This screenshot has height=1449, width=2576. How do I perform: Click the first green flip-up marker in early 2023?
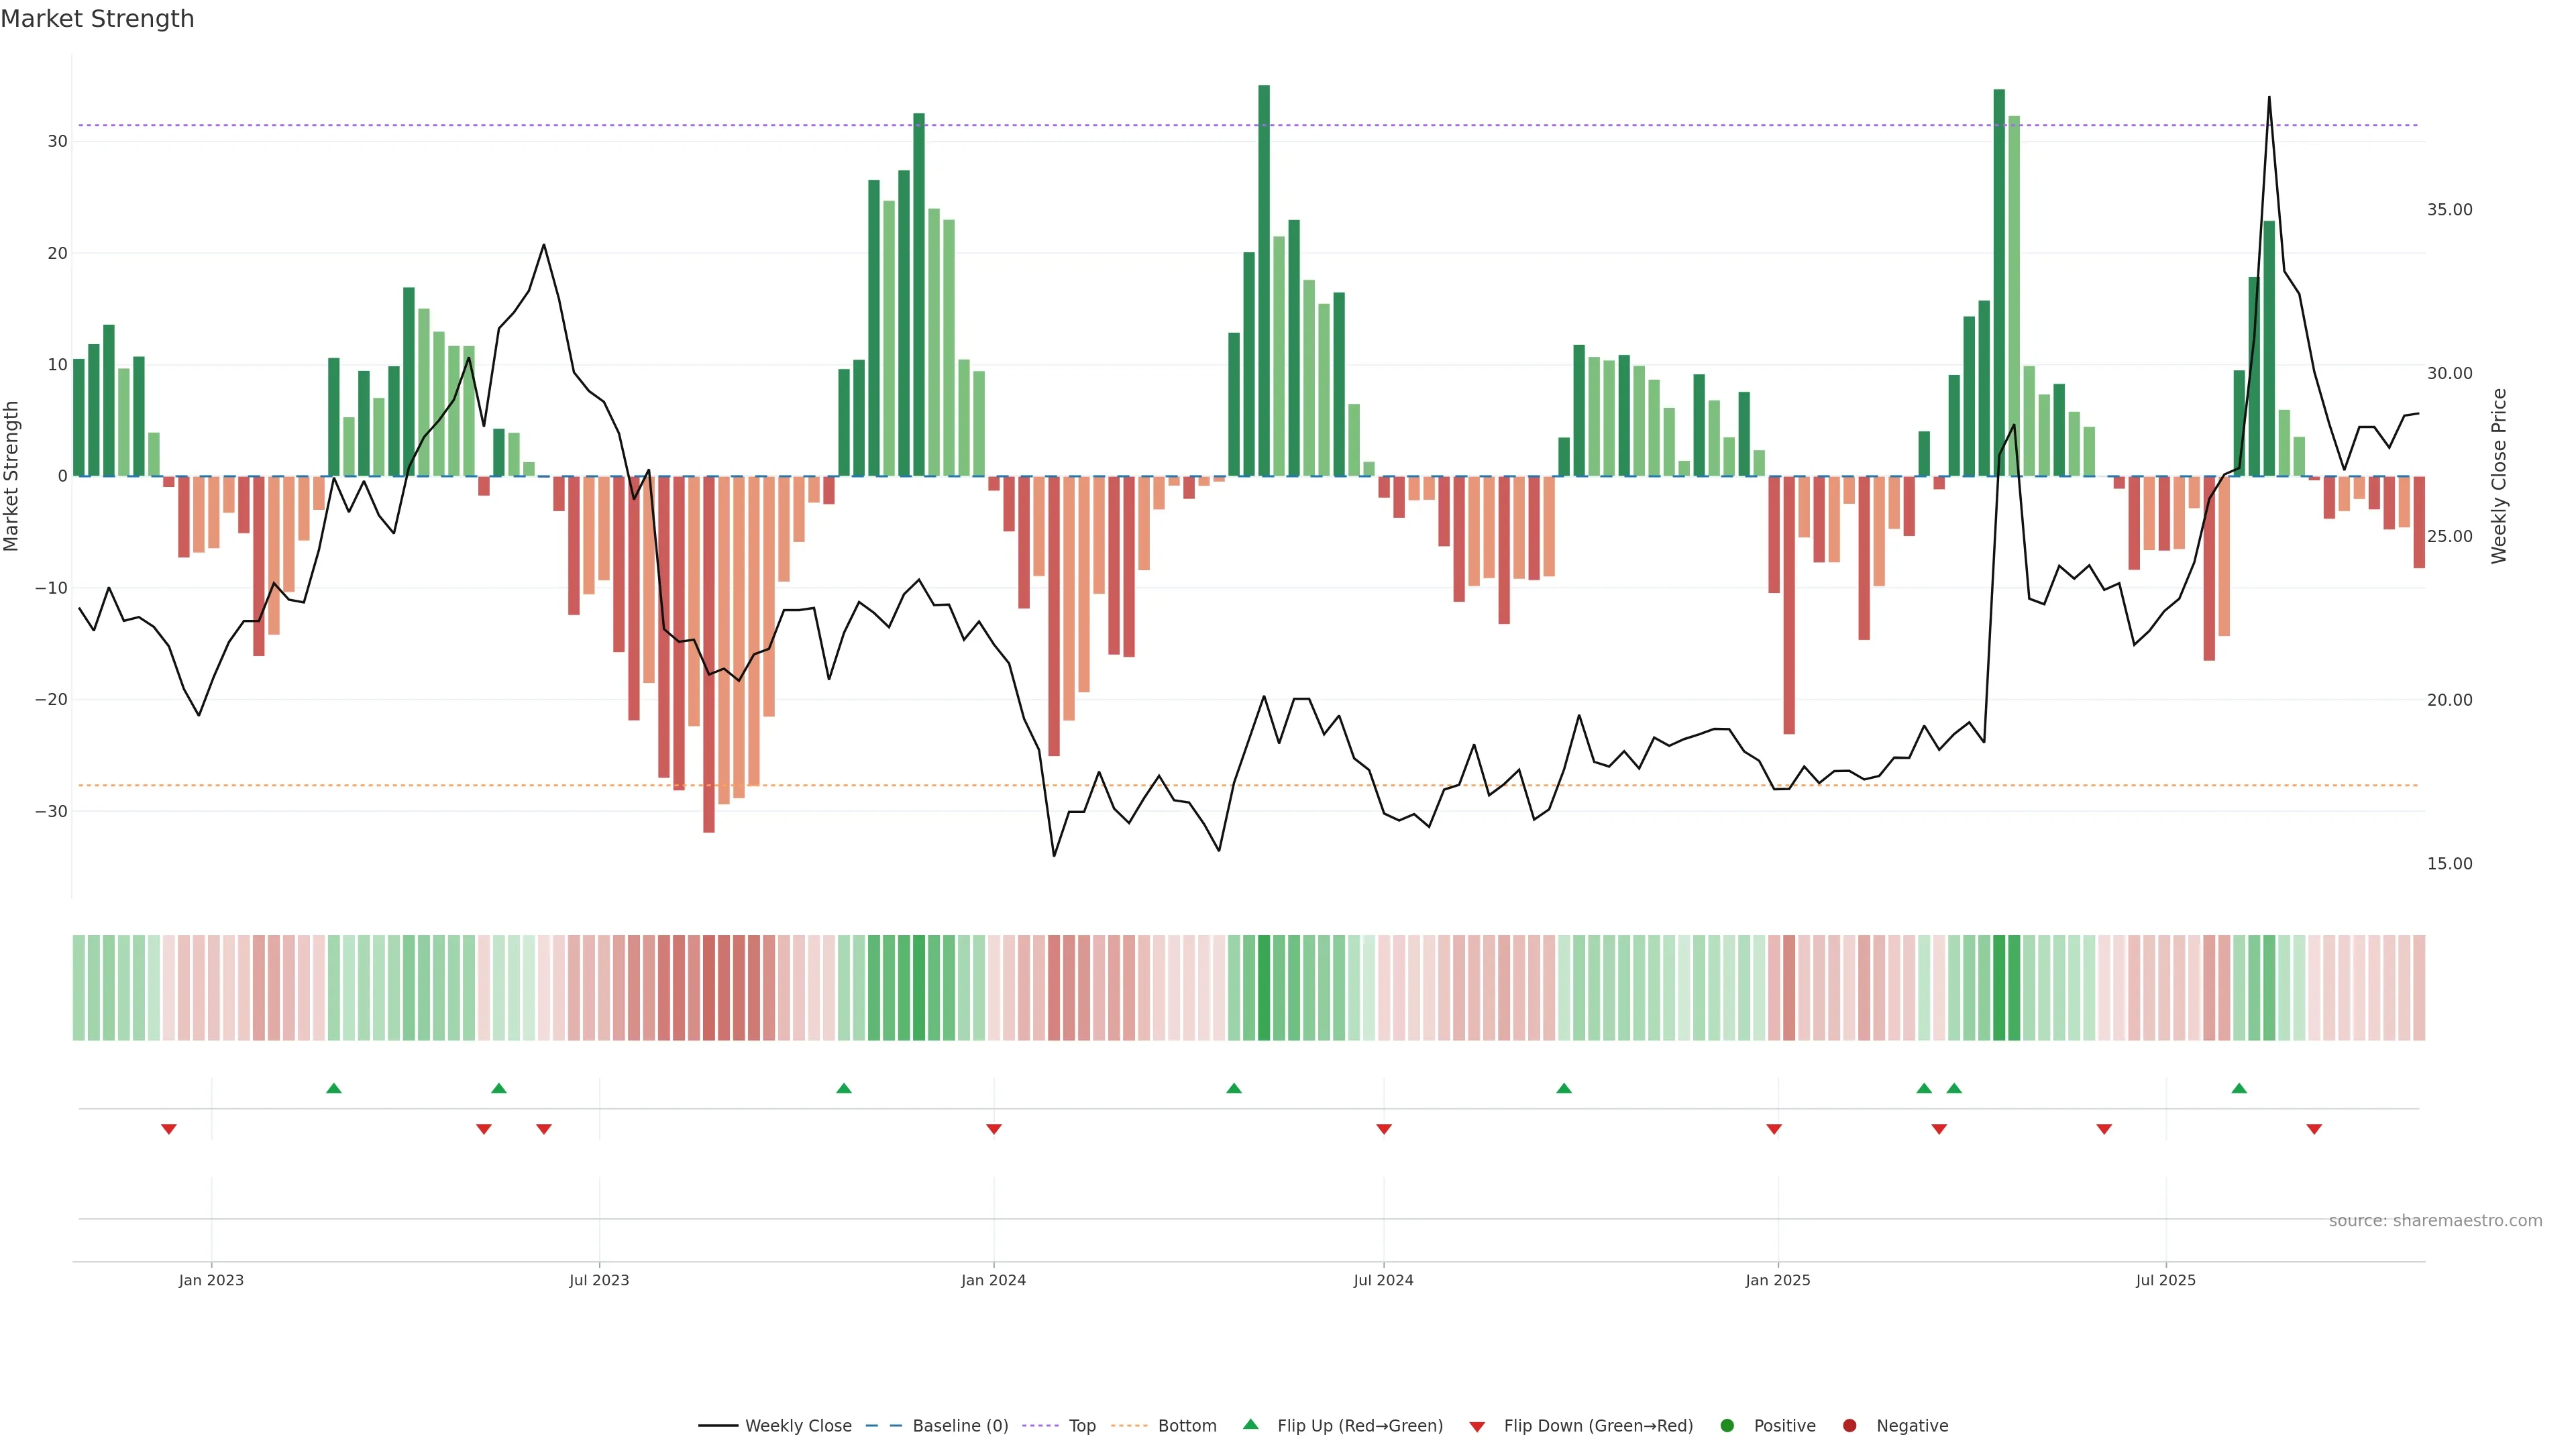pos(334,1088)
